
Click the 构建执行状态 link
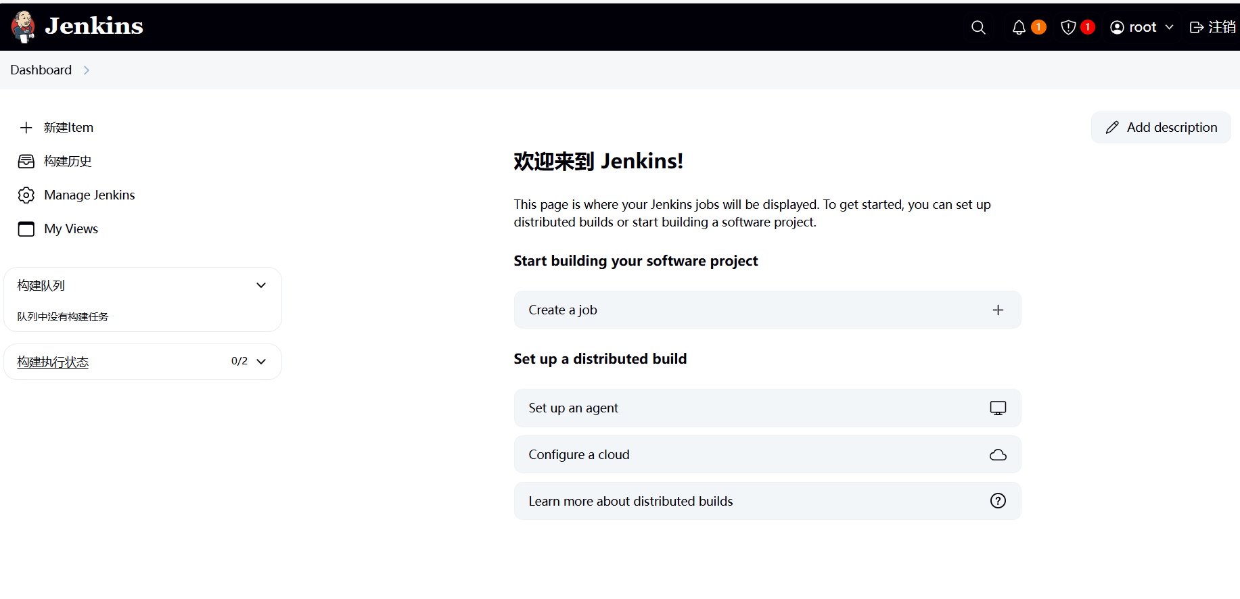coord(53,362)
